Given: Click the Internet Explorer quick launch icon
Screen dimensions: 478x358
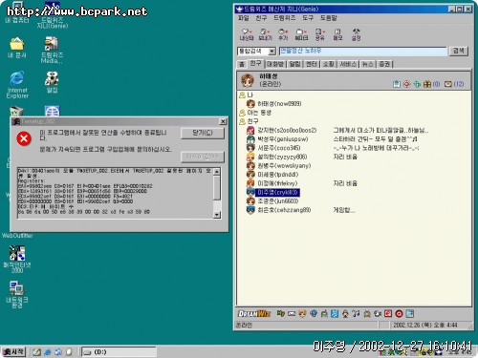Looking at the screenshot, I should [48, 352].
